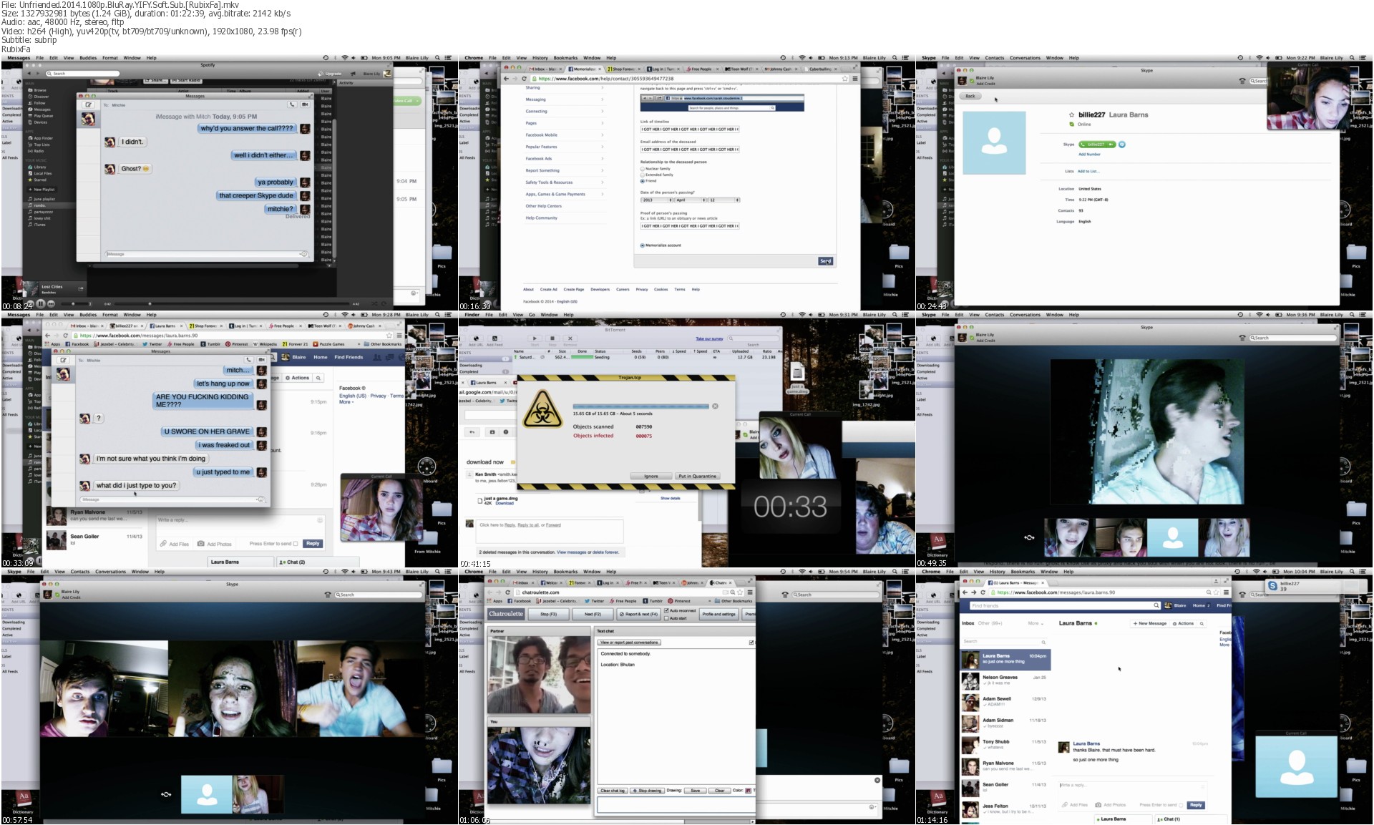
Task: Click the Gmail back arrow in 00:41:15 frame
Action: point(472,432)
